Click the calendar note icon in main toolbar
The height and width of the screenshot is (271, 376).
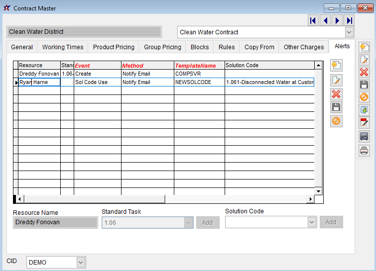364,122
